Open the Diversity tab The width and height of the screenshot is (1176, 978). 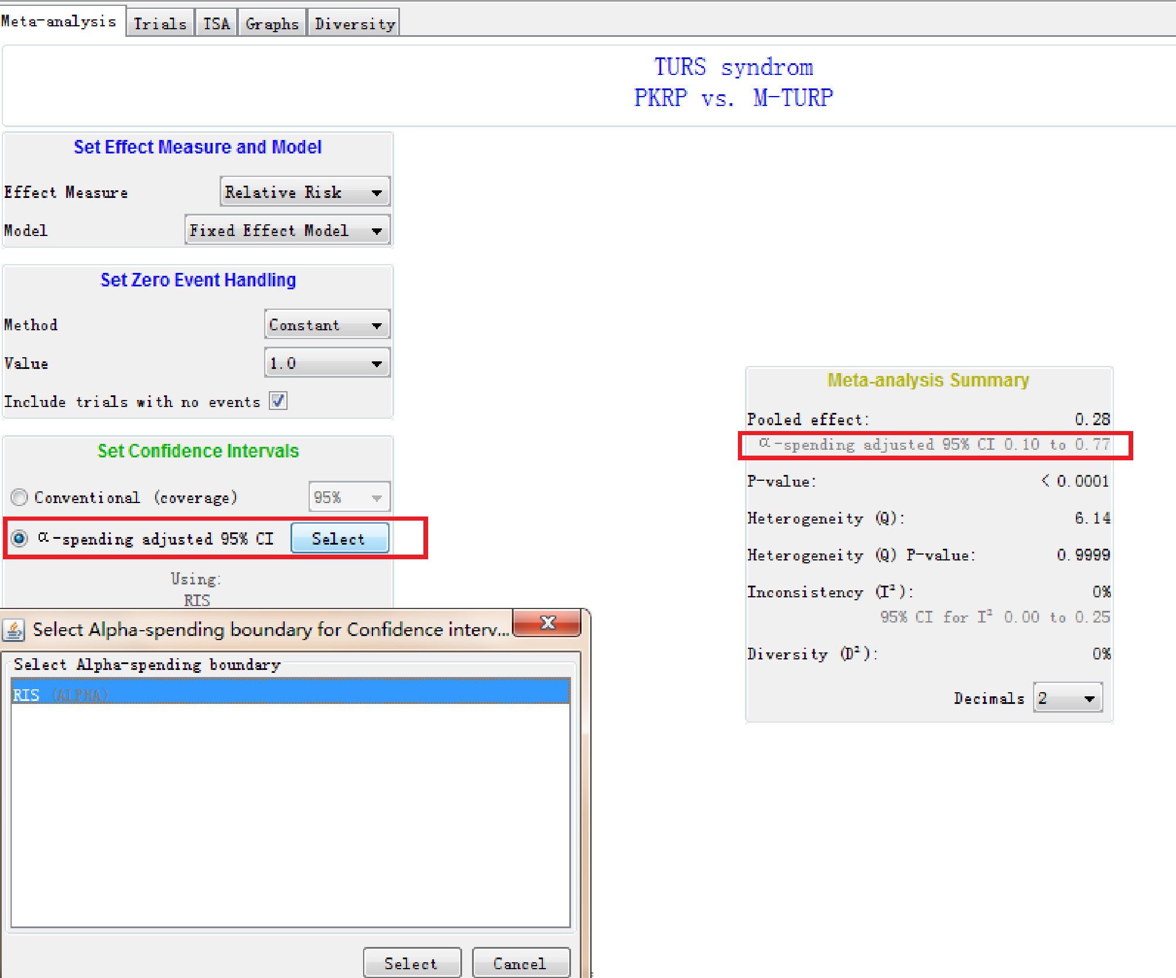(x=354, y=24)
